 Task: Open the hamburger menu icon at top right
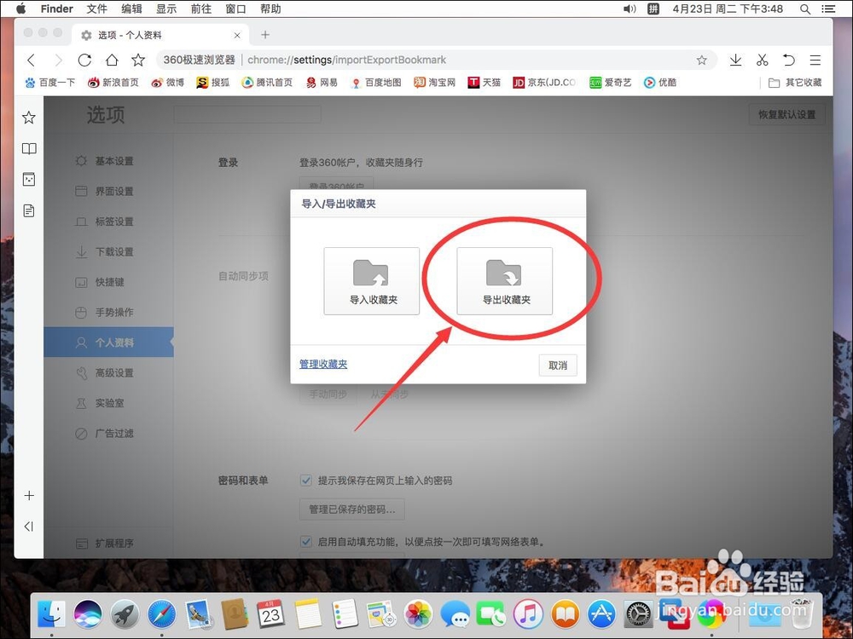[x=815, y=60]
